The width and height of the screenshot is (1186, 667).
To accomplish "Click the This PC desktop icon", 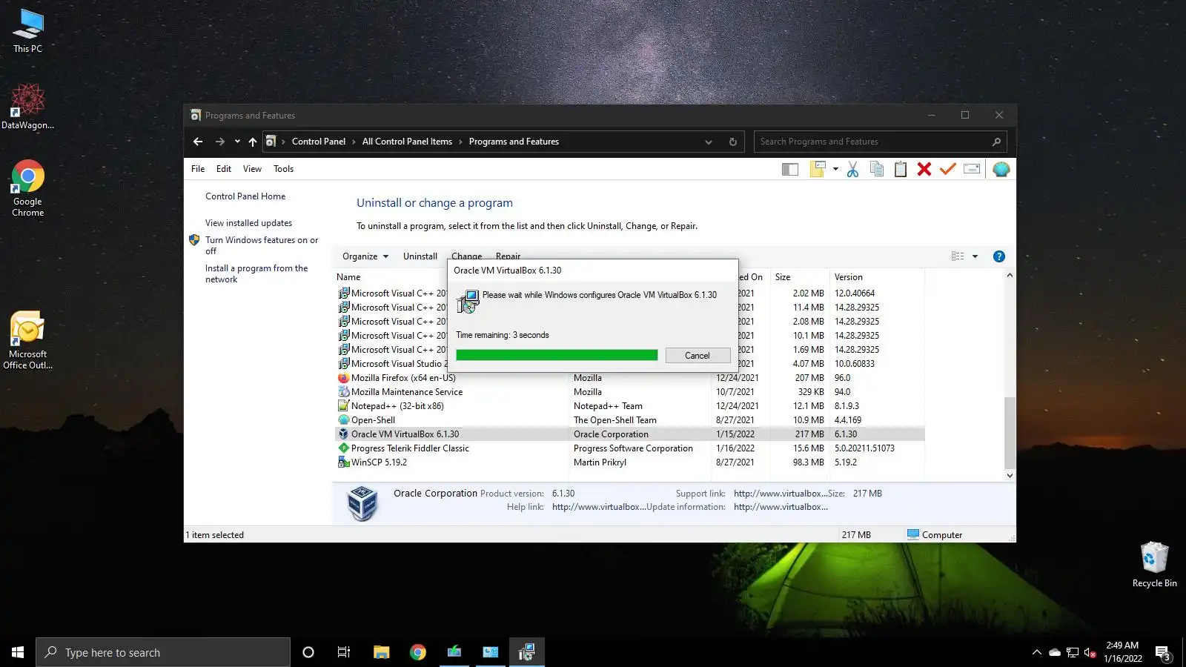I will (28, 31).
